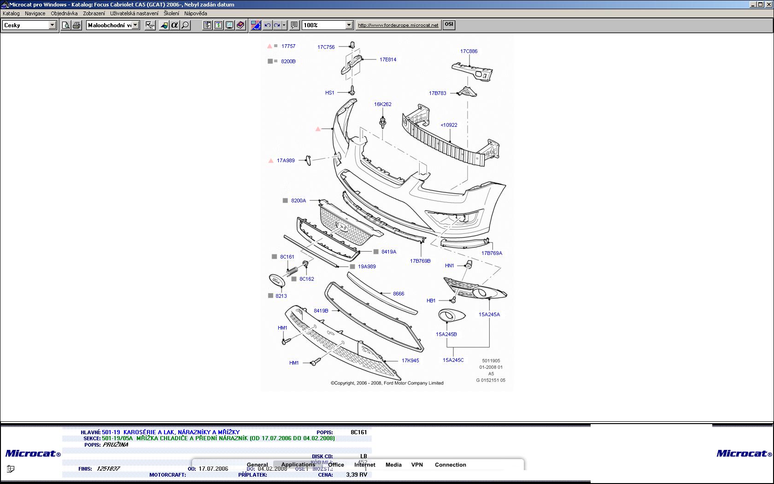
Task: Select part label 17B769A in diagram
Action: (492, 253)
